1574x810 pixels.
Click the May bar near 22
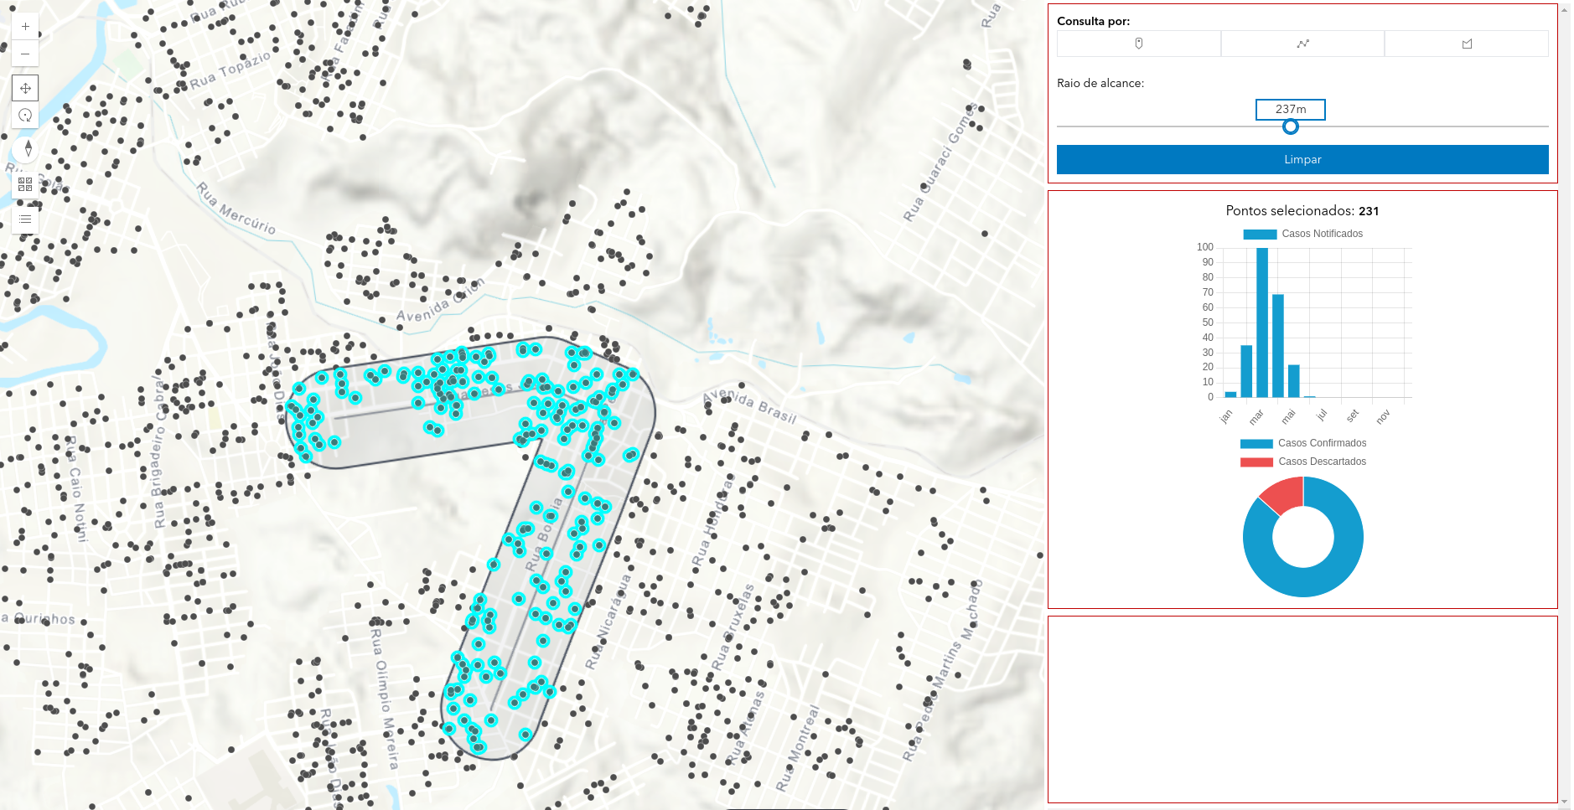[x=1294, y=381]
